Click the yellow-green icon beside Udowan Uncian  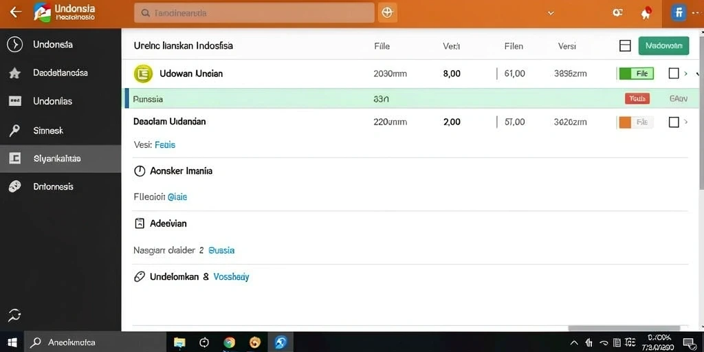(x=143, y=74)
